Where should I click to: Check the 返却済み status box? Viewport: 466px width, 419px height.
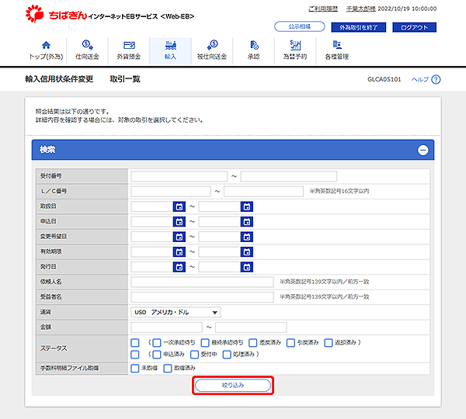click(x=329, y=343)
